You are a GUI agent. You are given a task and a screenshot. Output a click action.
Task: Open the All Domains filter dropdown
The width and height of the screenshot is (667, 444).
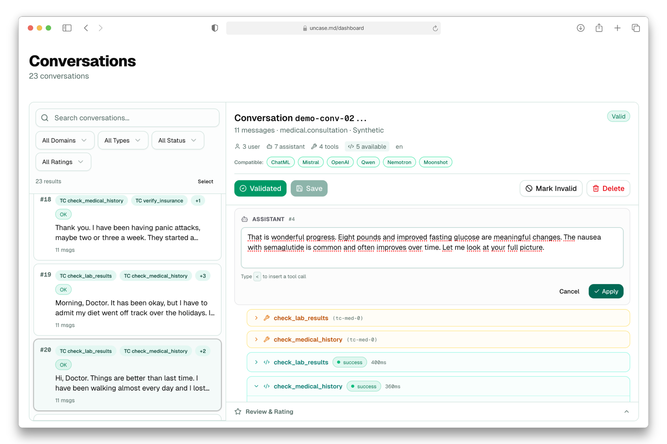click(x=65, y=140)
